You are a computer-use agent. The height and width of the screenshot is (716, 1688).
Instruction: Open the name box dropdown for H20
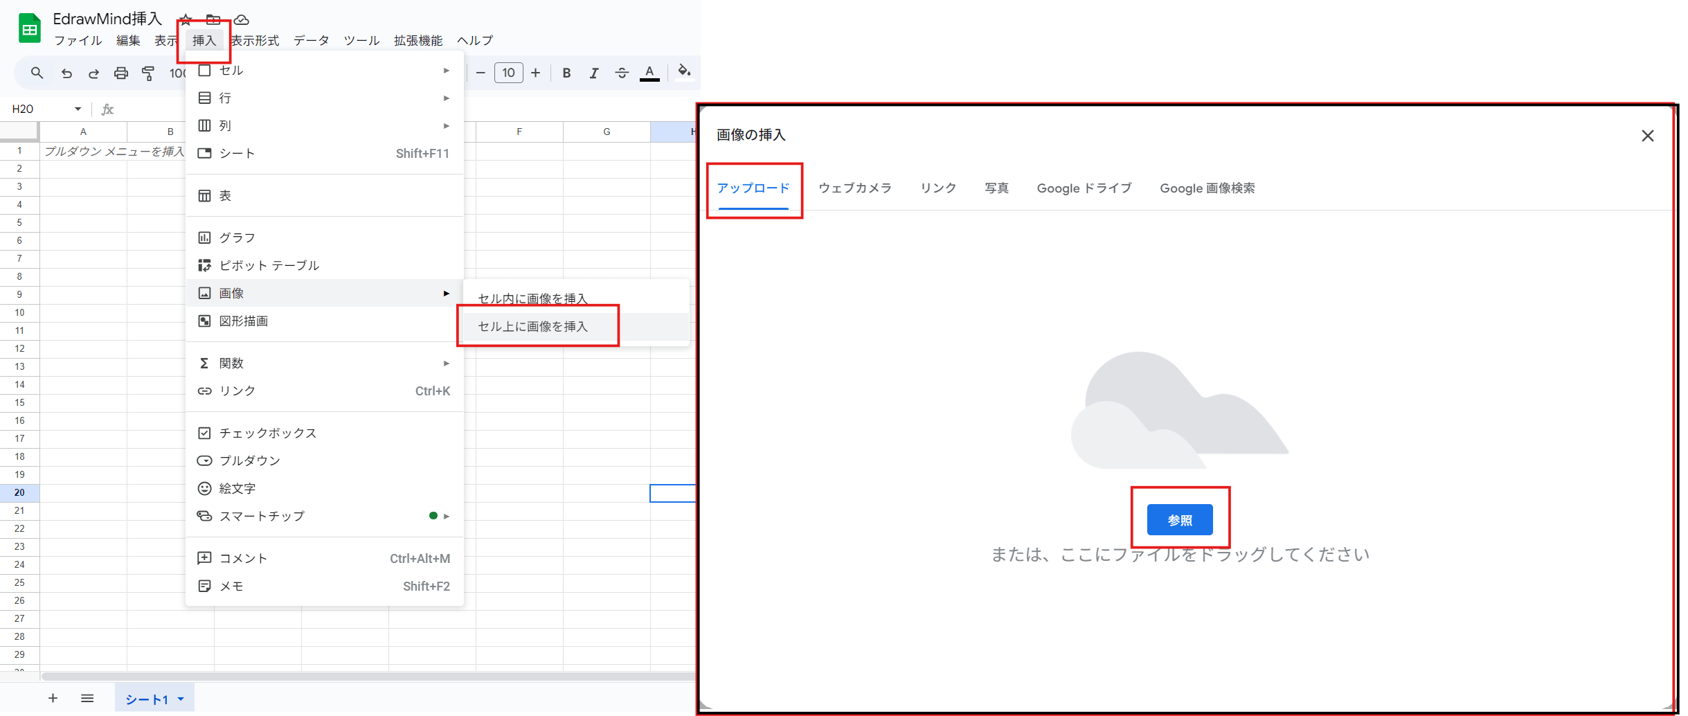click(x=78, y=109)
